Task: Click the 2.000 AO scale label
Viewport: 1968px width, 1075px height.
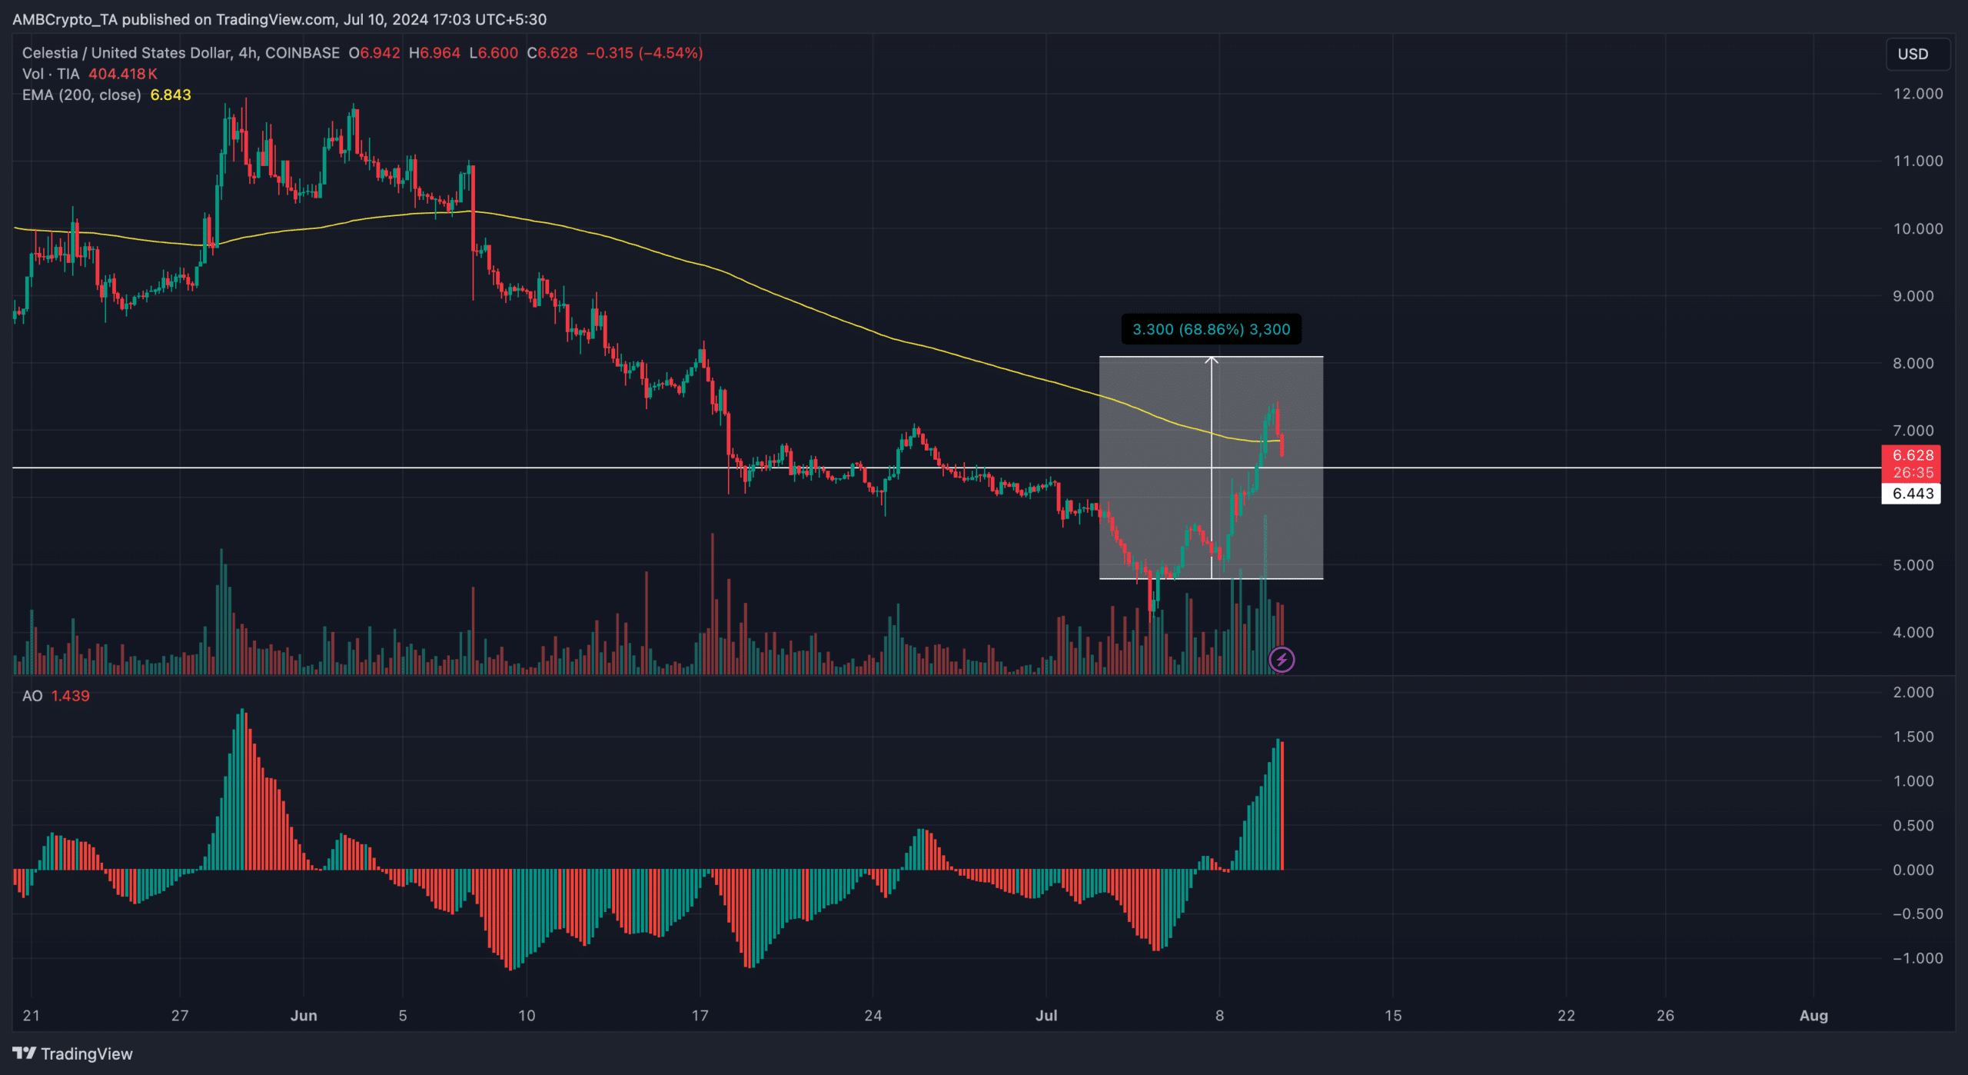Action: (x=1913, y=693)
